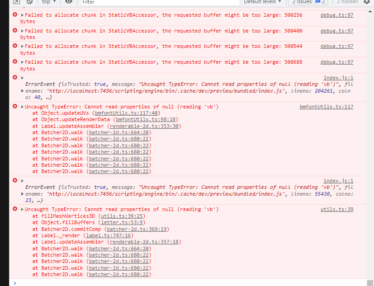Screen dimensions: 374x286
Task: Open debug.ts:97 link for 500544 error
Action: point(337,46)
